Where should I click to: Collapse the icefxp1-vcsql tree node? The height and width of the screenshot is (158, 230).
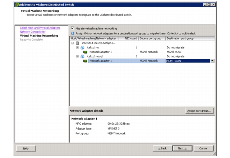78,56
